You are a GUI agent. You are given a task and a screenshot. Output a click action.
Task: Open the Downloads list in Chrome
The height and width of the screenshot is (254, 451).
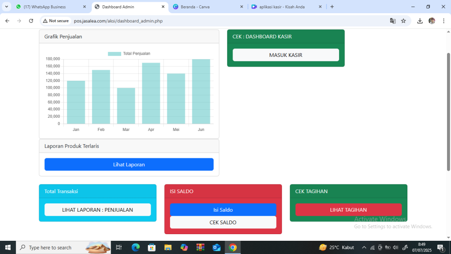[x=420, y=21]
